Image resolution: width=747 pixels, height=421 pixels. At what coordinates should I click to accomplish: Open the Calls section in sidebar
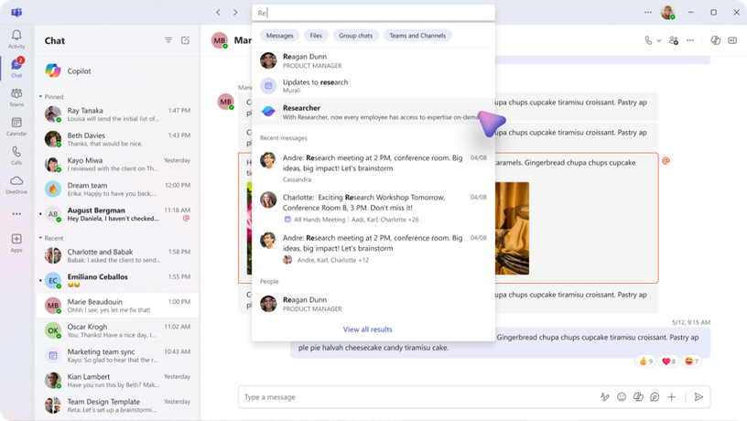(16, 156)
